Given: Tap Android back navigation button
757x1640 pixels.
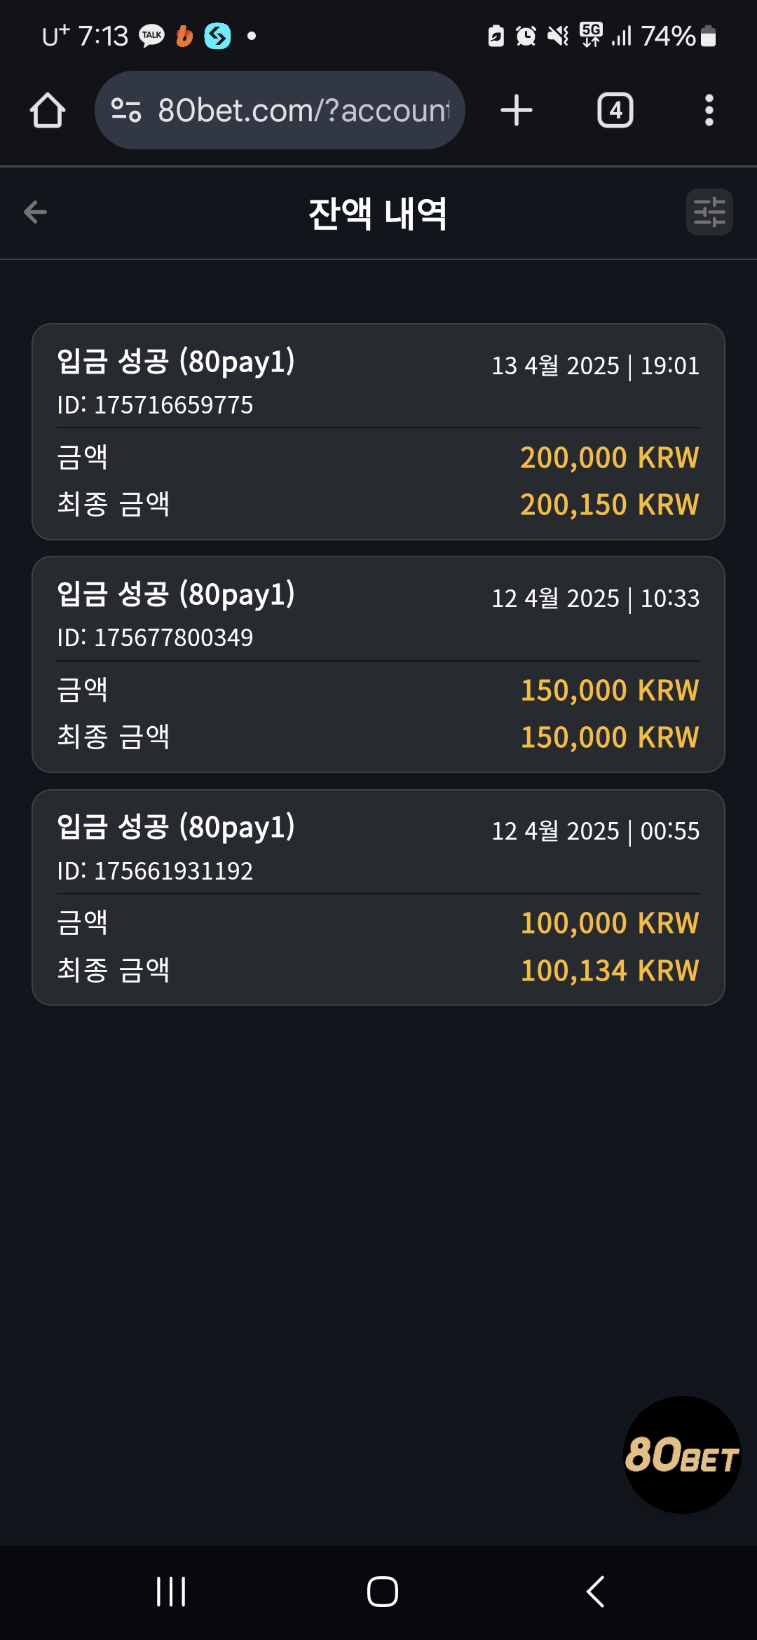Looking at the screenshot, I should click(x=596, y=1591).
